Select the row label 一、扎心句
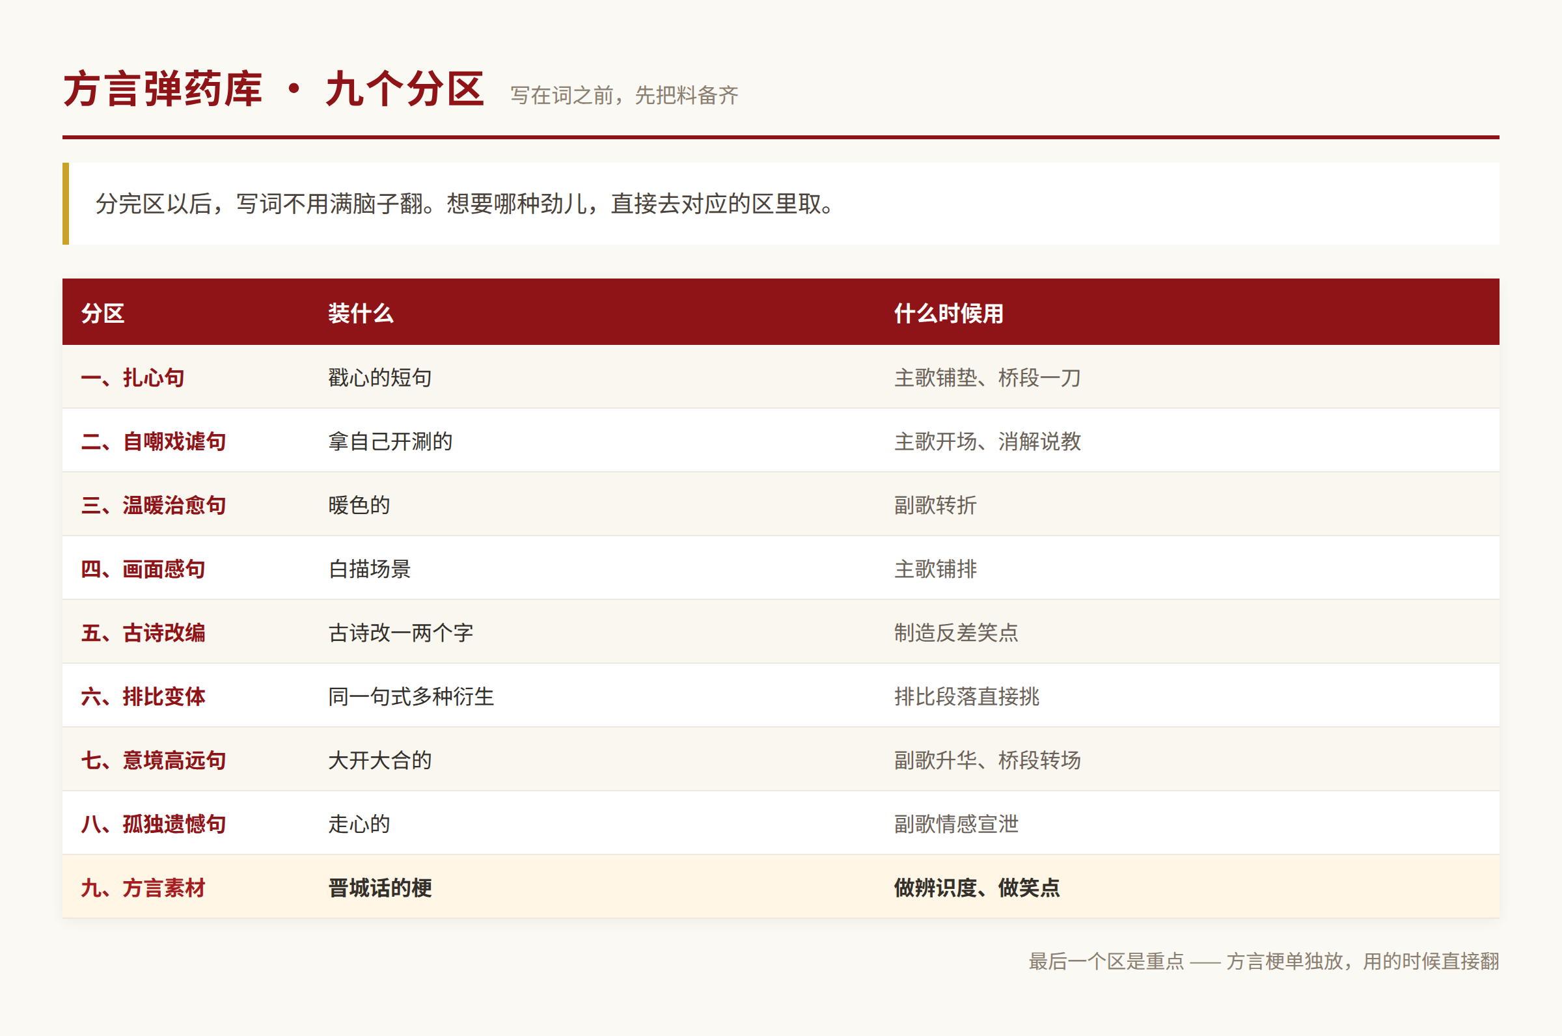The width and height of the screenshot is (1562, 1036). 133,377
